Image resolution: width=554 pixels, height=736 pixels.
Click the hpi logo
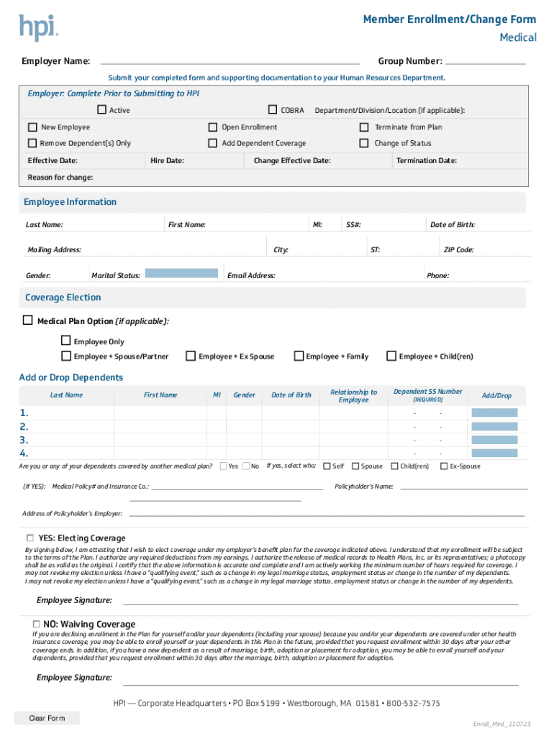pos(37,27)
